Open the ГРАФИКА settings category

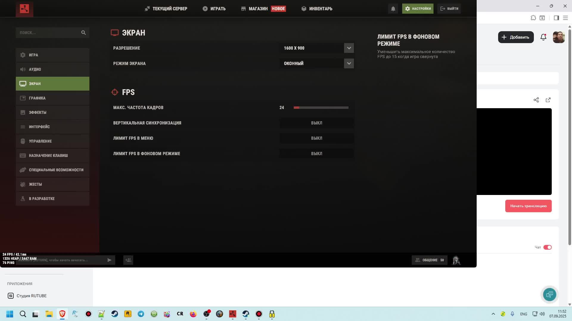tap(52, 98)
